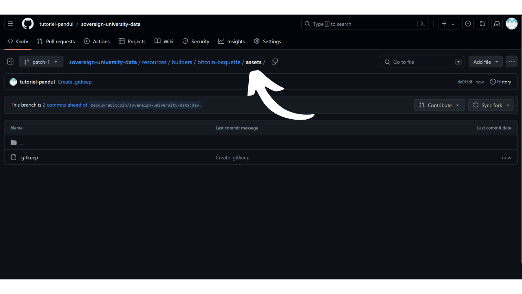The width and height of the screenshot is (522, 294).
Task: Open the History commits link
Action: click(500, 82)
